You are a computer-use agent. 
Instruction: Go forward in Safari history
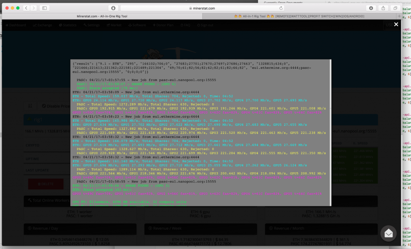[33, 8]
